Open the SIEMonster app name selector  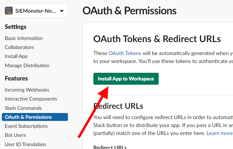click(x=35, y=11)
